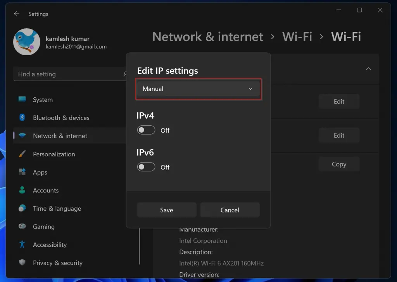Click the search magnifier in Find a setting

coord(125,74)
